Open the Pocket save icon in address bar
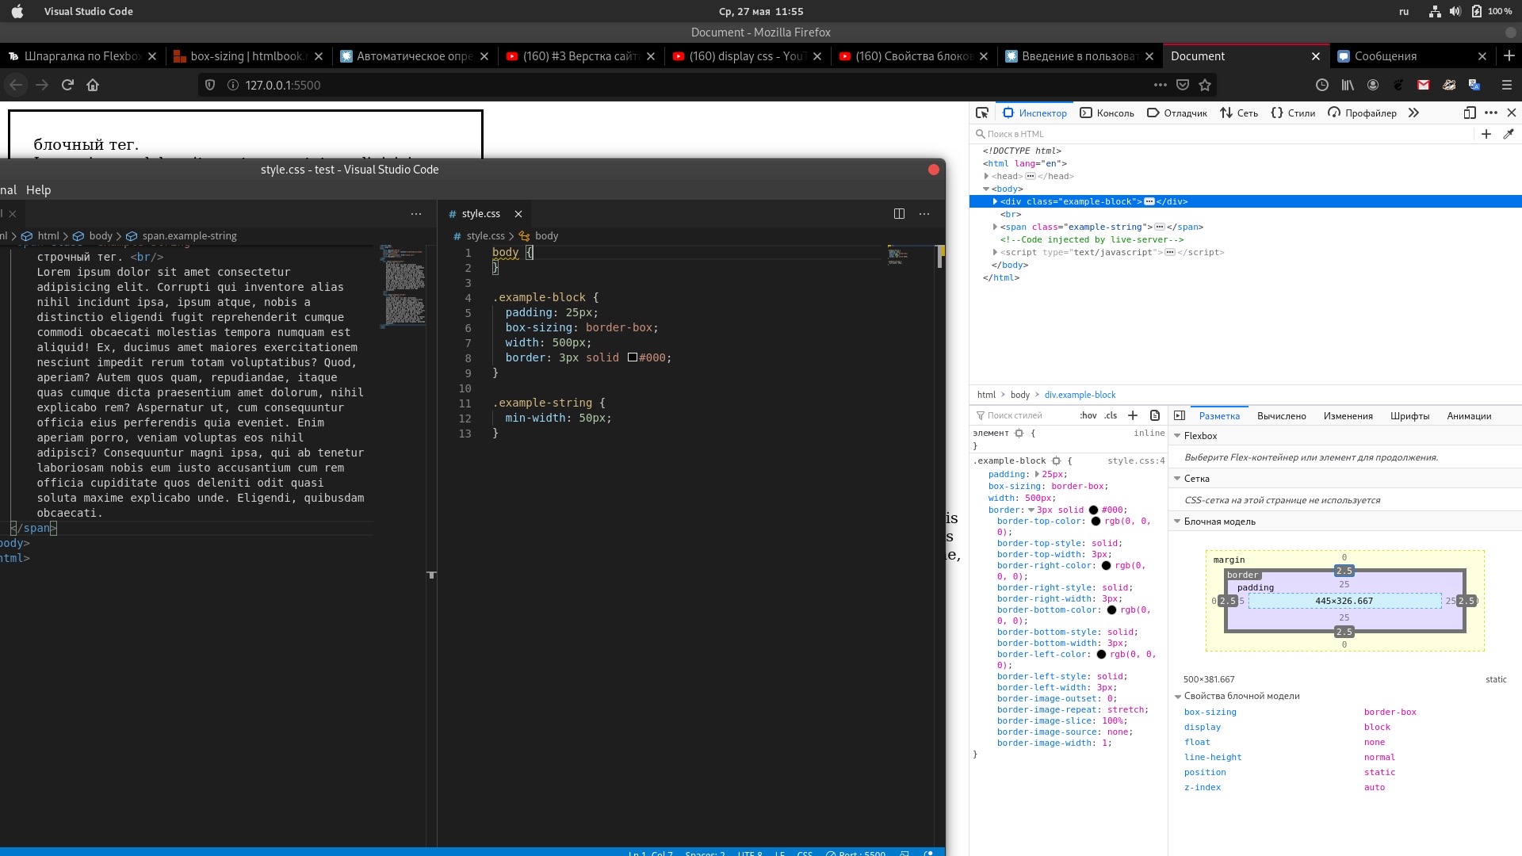 pyautogui.click(x=1183, y=85)
